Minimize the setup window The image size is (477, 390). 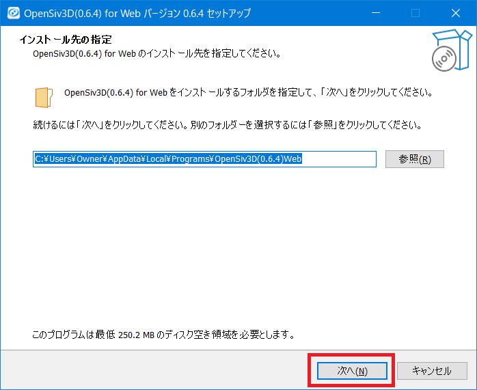(376, 13)
